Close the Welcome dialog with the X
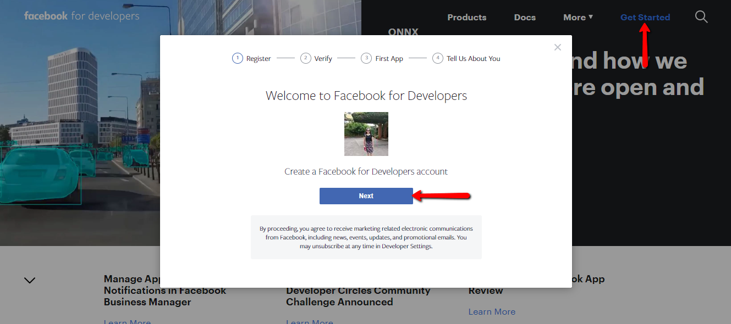This screenshot has height=324, width=731. coord(558,47)
